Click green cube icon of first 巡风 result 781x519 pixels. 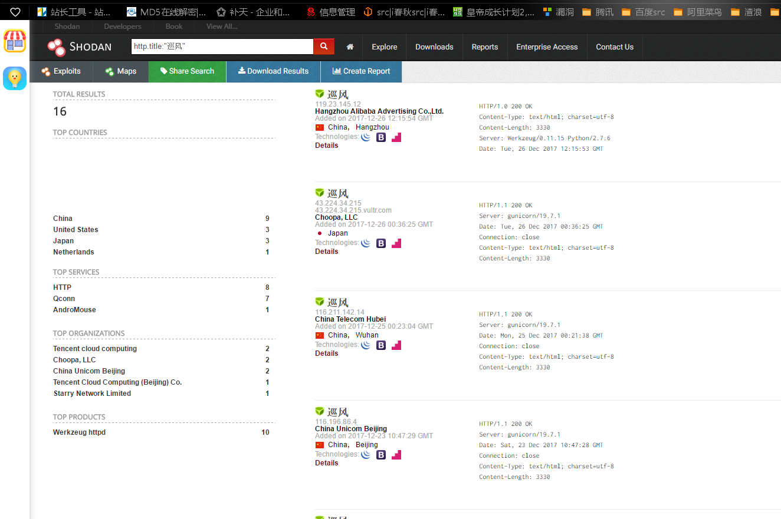(320, 94)
